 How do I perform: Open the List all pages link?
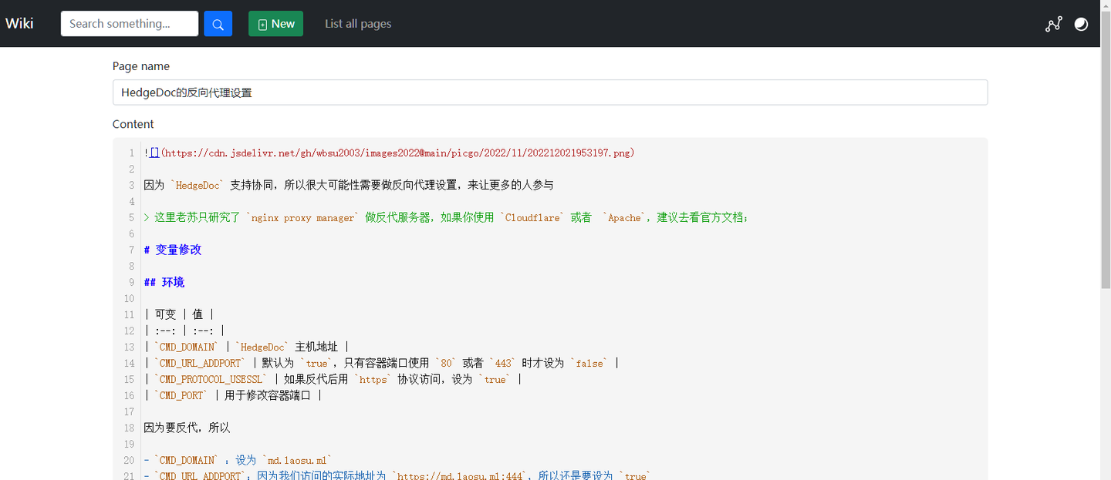coord(358,23)
